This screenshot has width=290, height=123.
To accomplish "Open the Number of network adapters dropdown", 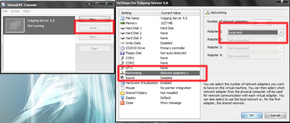I will click(x=263, y=23).
